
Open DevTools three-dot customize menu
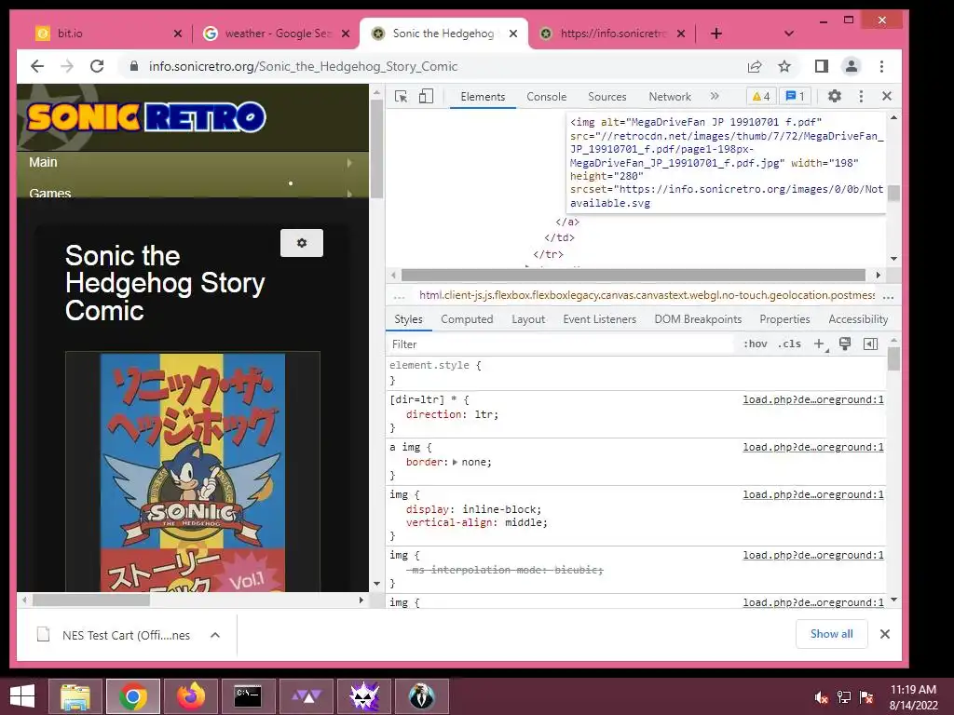point(860,96)
